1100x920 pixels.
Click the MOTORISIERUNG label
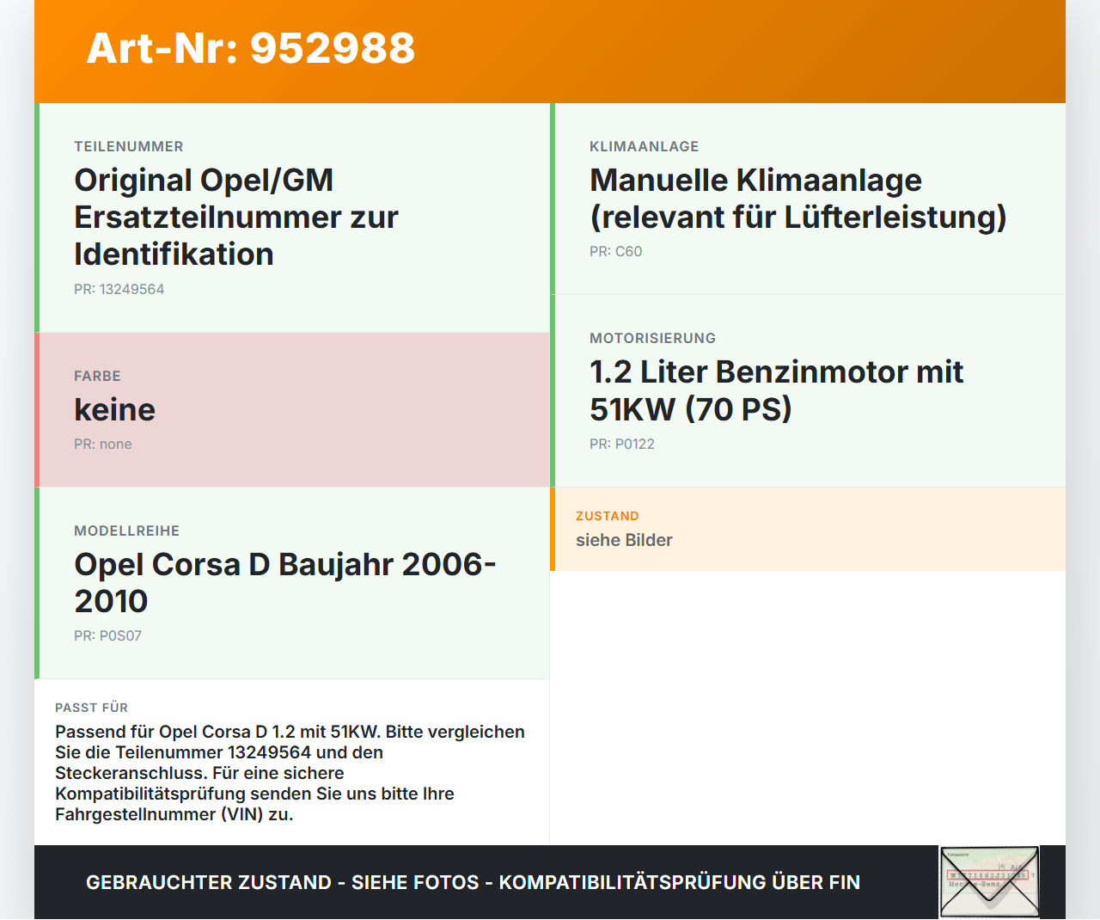click(653, 338)
